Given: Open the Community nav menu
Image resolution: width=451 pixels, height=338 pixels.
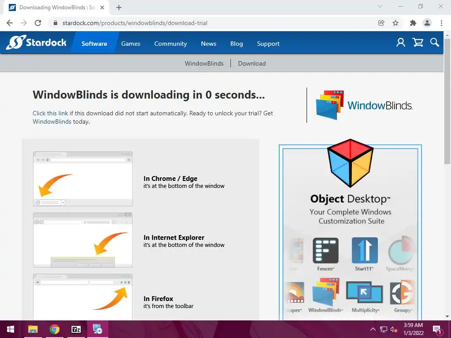Looking at the screenshot, I should tap(170, 44).
